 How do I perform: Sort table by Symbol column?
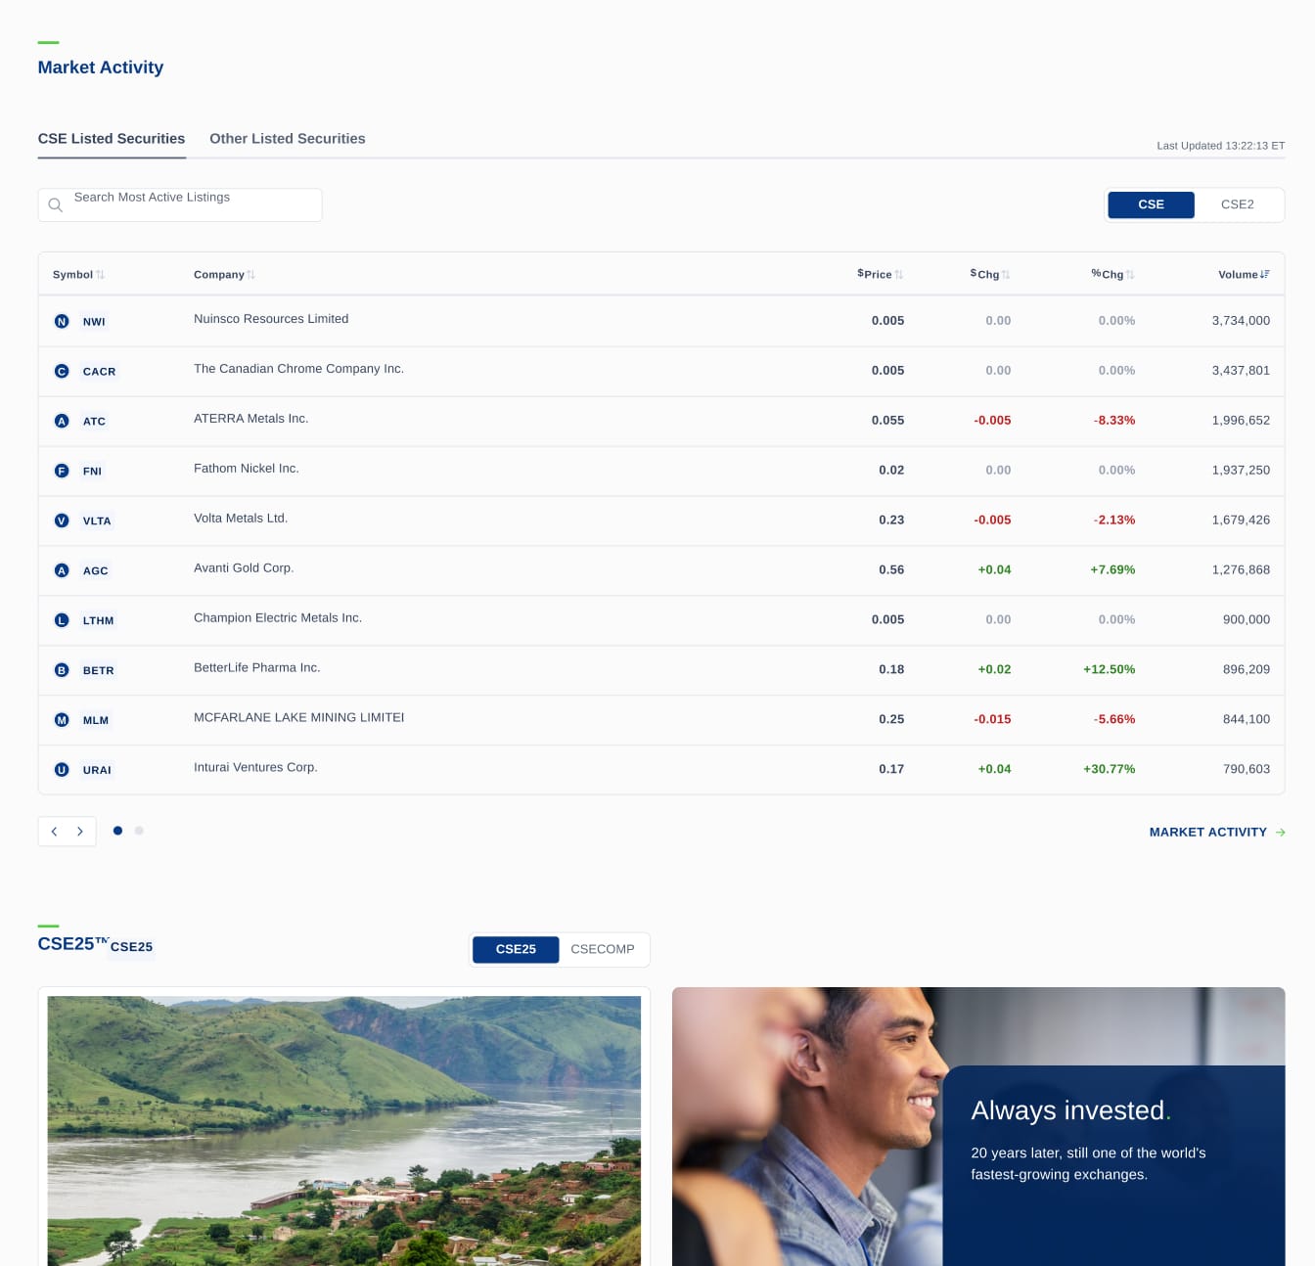pos(78,275)
